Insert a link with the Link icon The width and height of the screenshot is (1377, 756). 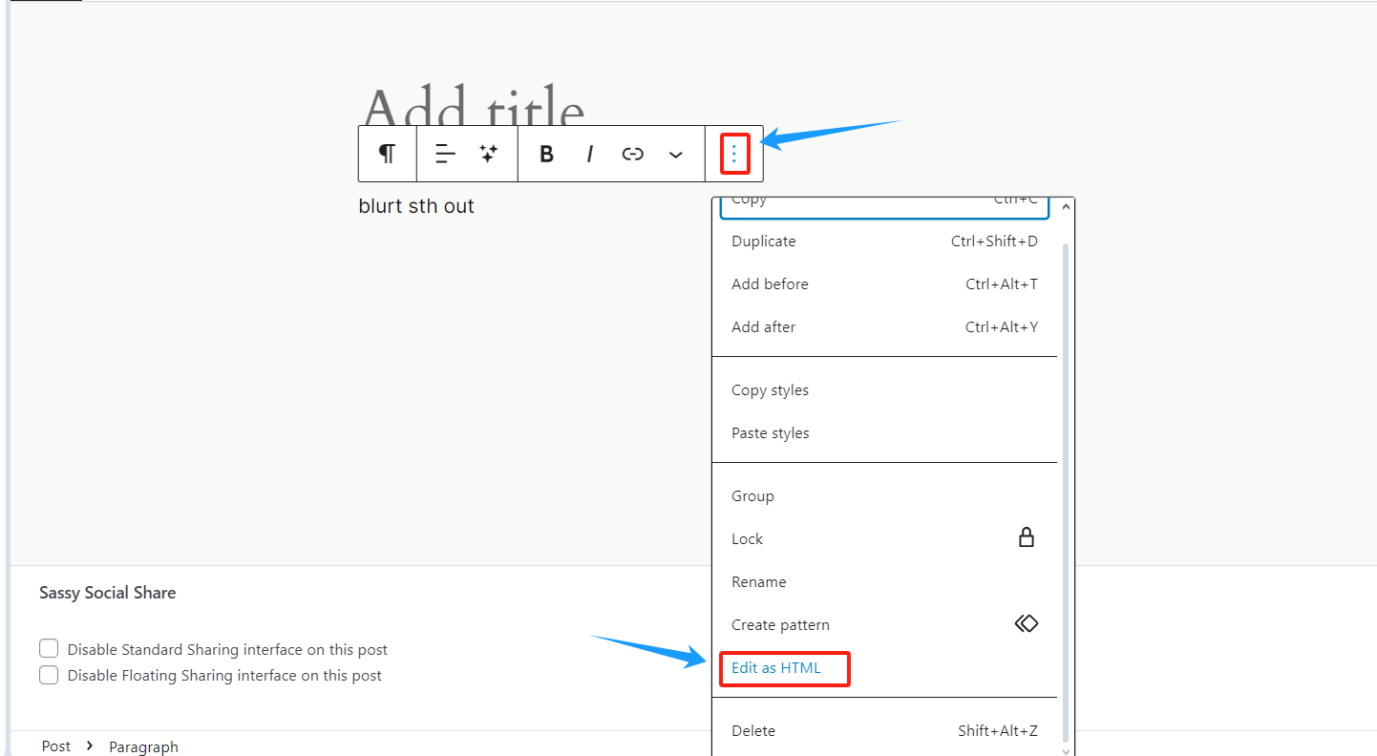coord(632,154)
